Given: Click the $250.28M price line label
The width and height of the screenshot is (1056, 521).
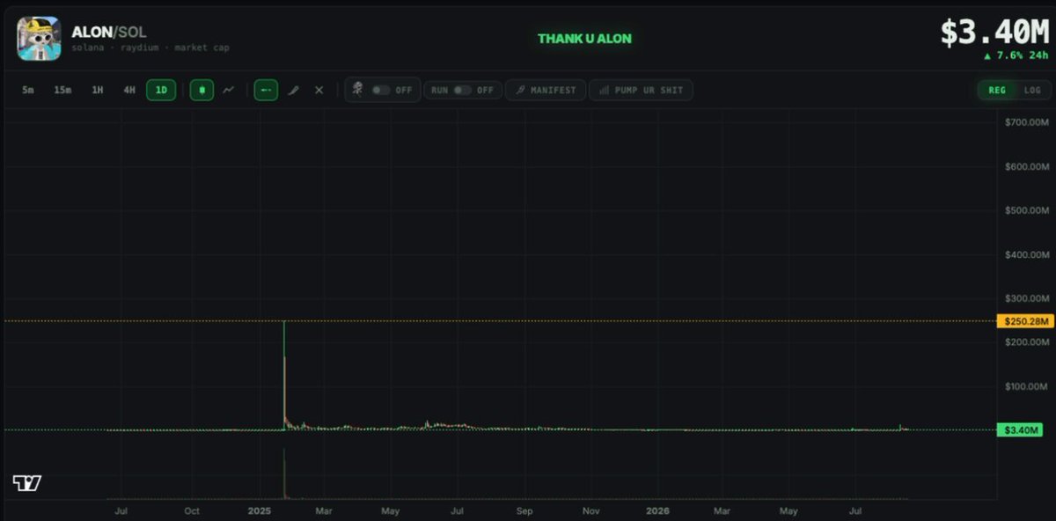Looking at the screenshot, I should pos(1025,321).
